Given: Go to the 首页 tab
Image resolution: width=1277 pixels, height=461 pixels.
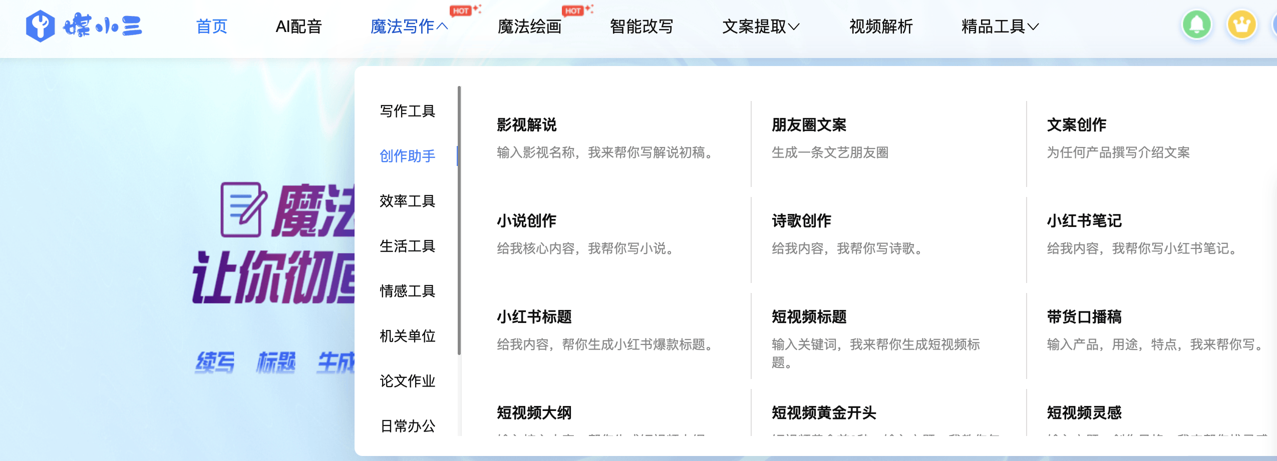Looking at the screenshot, I should (211, 26).
